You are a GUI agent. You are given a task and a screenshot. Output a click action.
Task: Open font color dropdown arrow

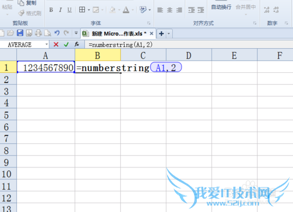tap(133, 10)
